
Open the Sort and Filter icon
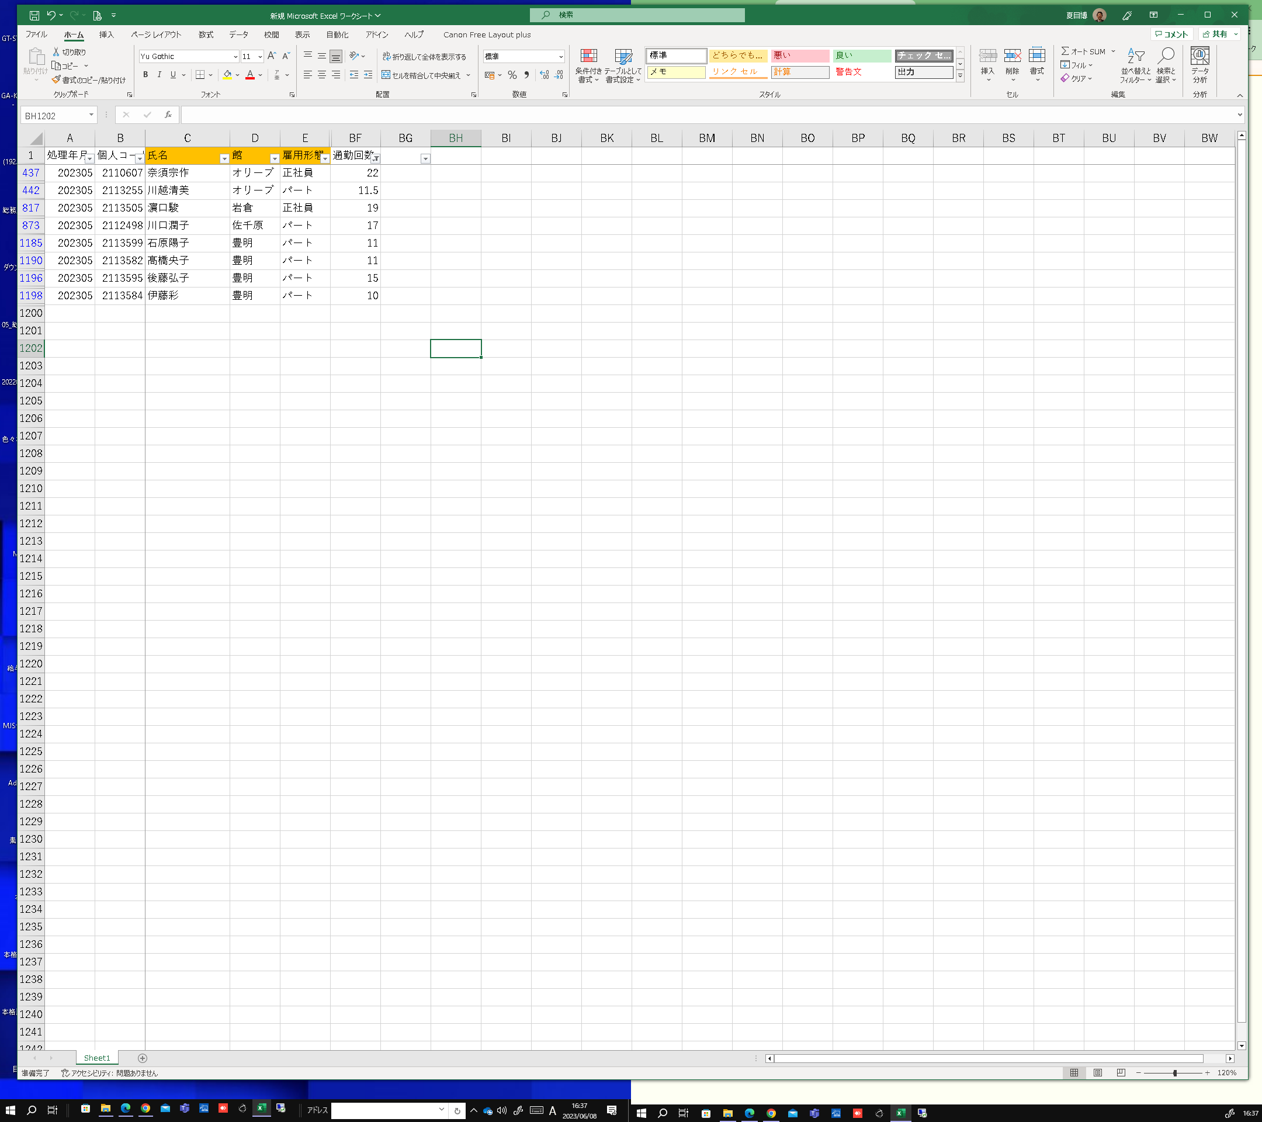tap(1135, 57)
